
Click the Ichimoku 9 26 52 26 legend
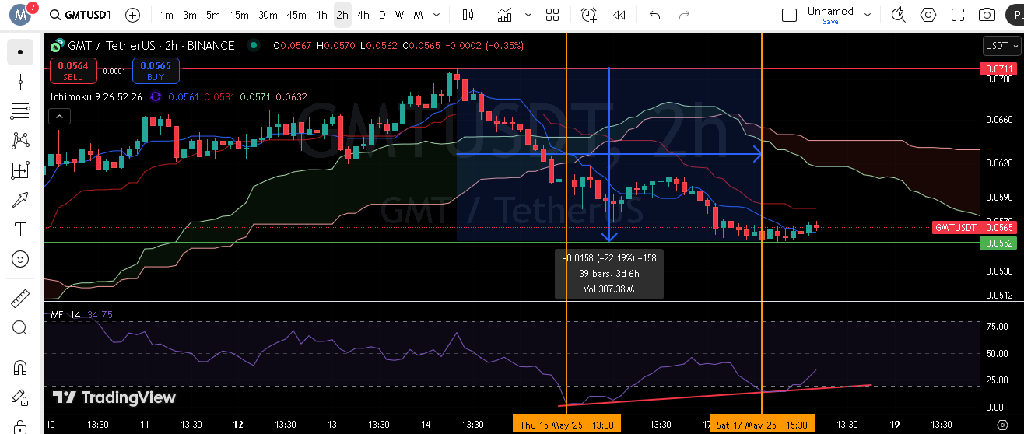tap(96, 97)
